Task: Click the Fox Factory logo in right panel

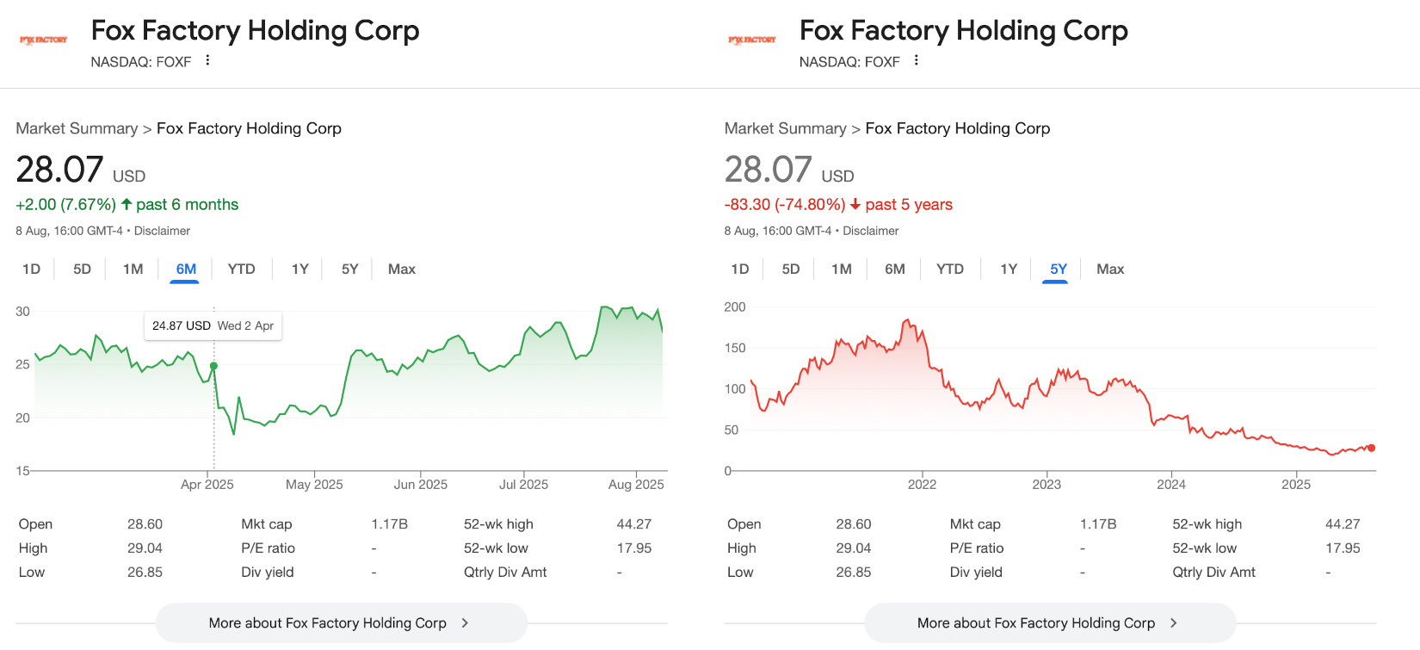Action: 751,40
